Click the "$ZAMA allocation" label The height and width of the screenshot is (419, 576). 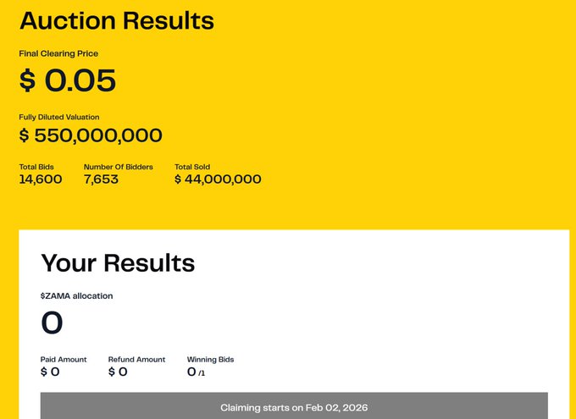(x=76, y=296)
